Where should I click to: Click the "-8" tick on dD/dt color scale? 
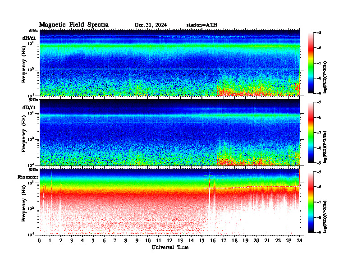tap(319, 148)
